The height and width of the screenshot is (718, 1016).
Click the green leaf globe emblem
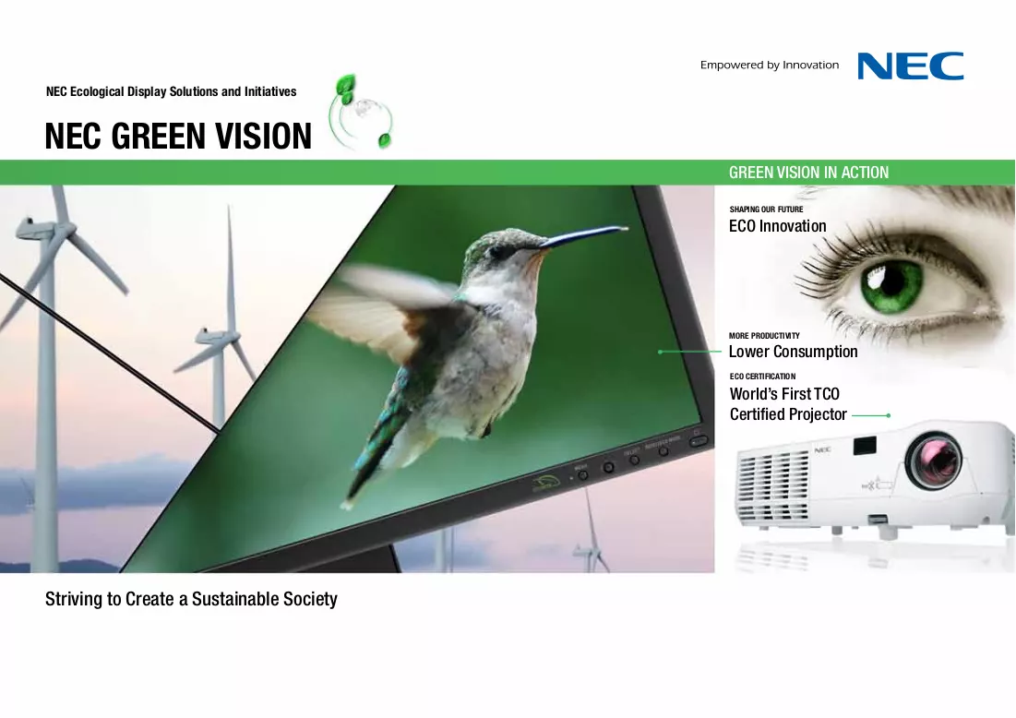click(x=360, y=112)
